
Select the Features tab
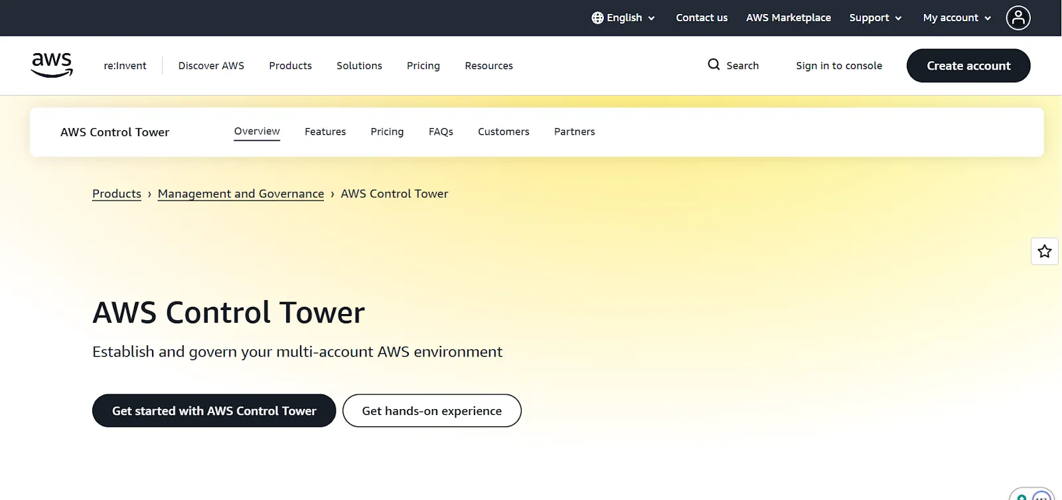pyautogui.click(x=325, y=131)
